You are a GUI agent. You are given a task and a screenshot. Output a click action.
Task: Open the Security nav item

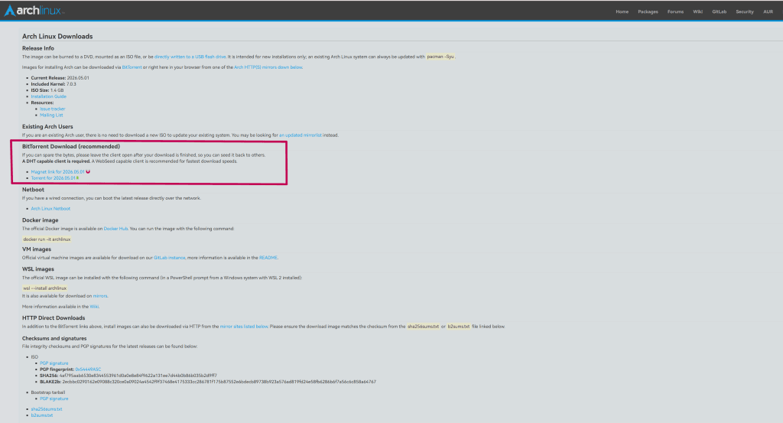[745, 11]
